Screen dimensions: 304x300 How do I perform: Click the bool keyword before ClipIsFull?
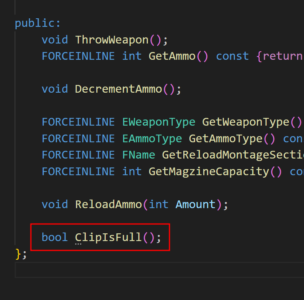[55, 237]
